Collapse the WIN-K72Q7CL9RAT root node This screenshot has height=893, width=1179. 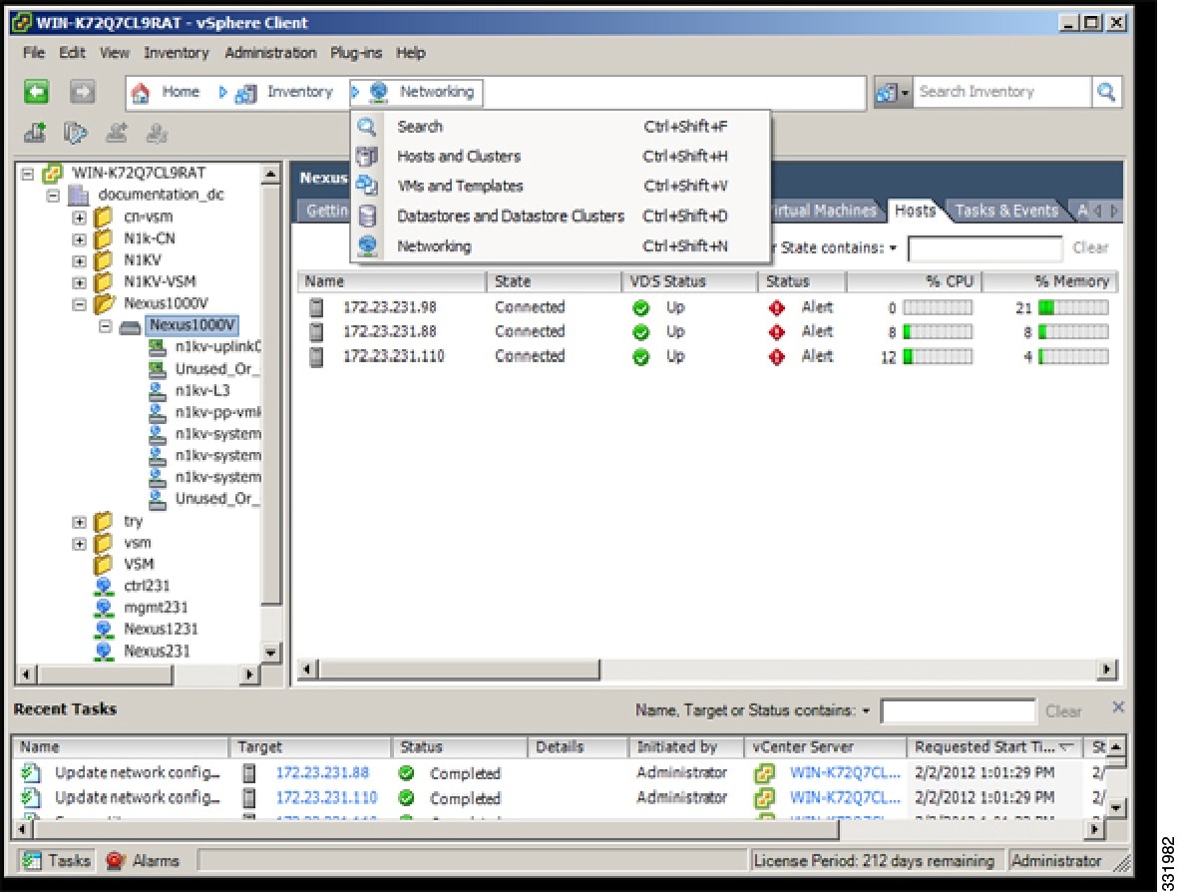28,175
